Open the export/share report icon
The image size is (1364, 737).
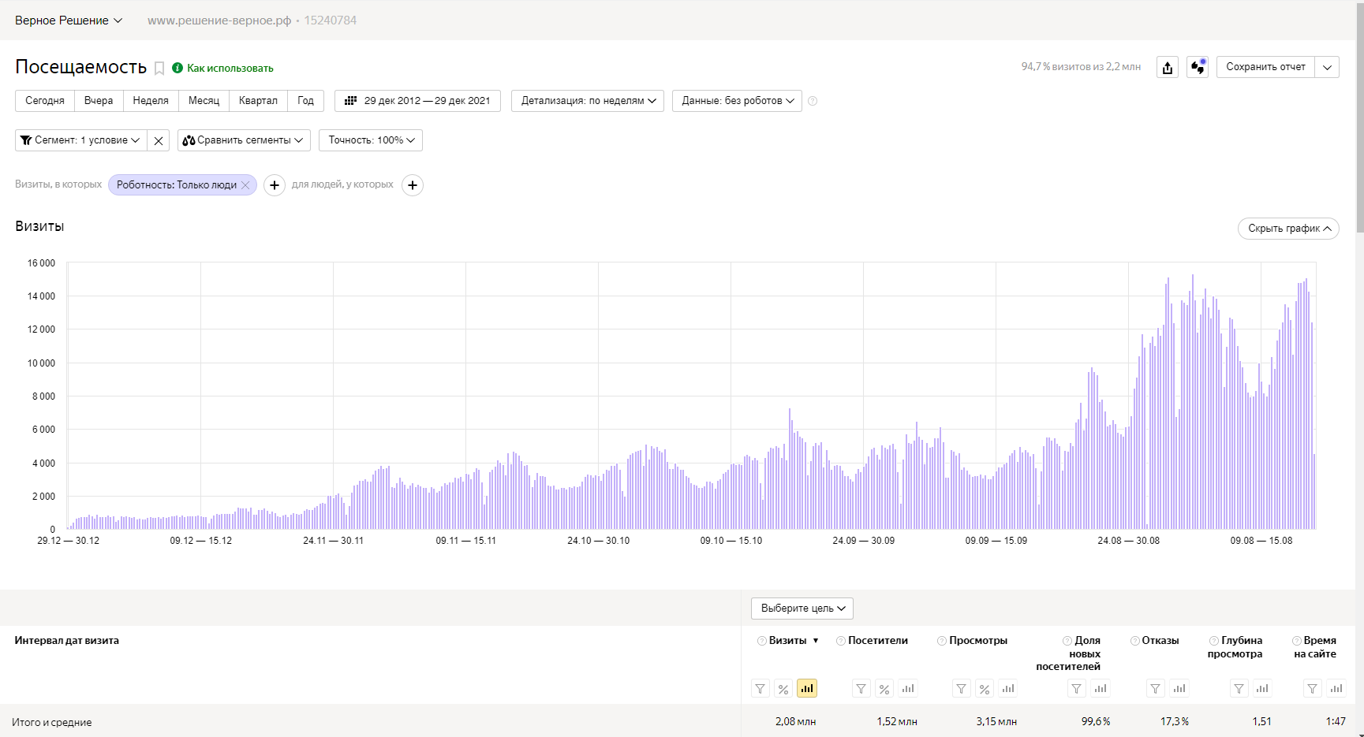point(1168,67)
